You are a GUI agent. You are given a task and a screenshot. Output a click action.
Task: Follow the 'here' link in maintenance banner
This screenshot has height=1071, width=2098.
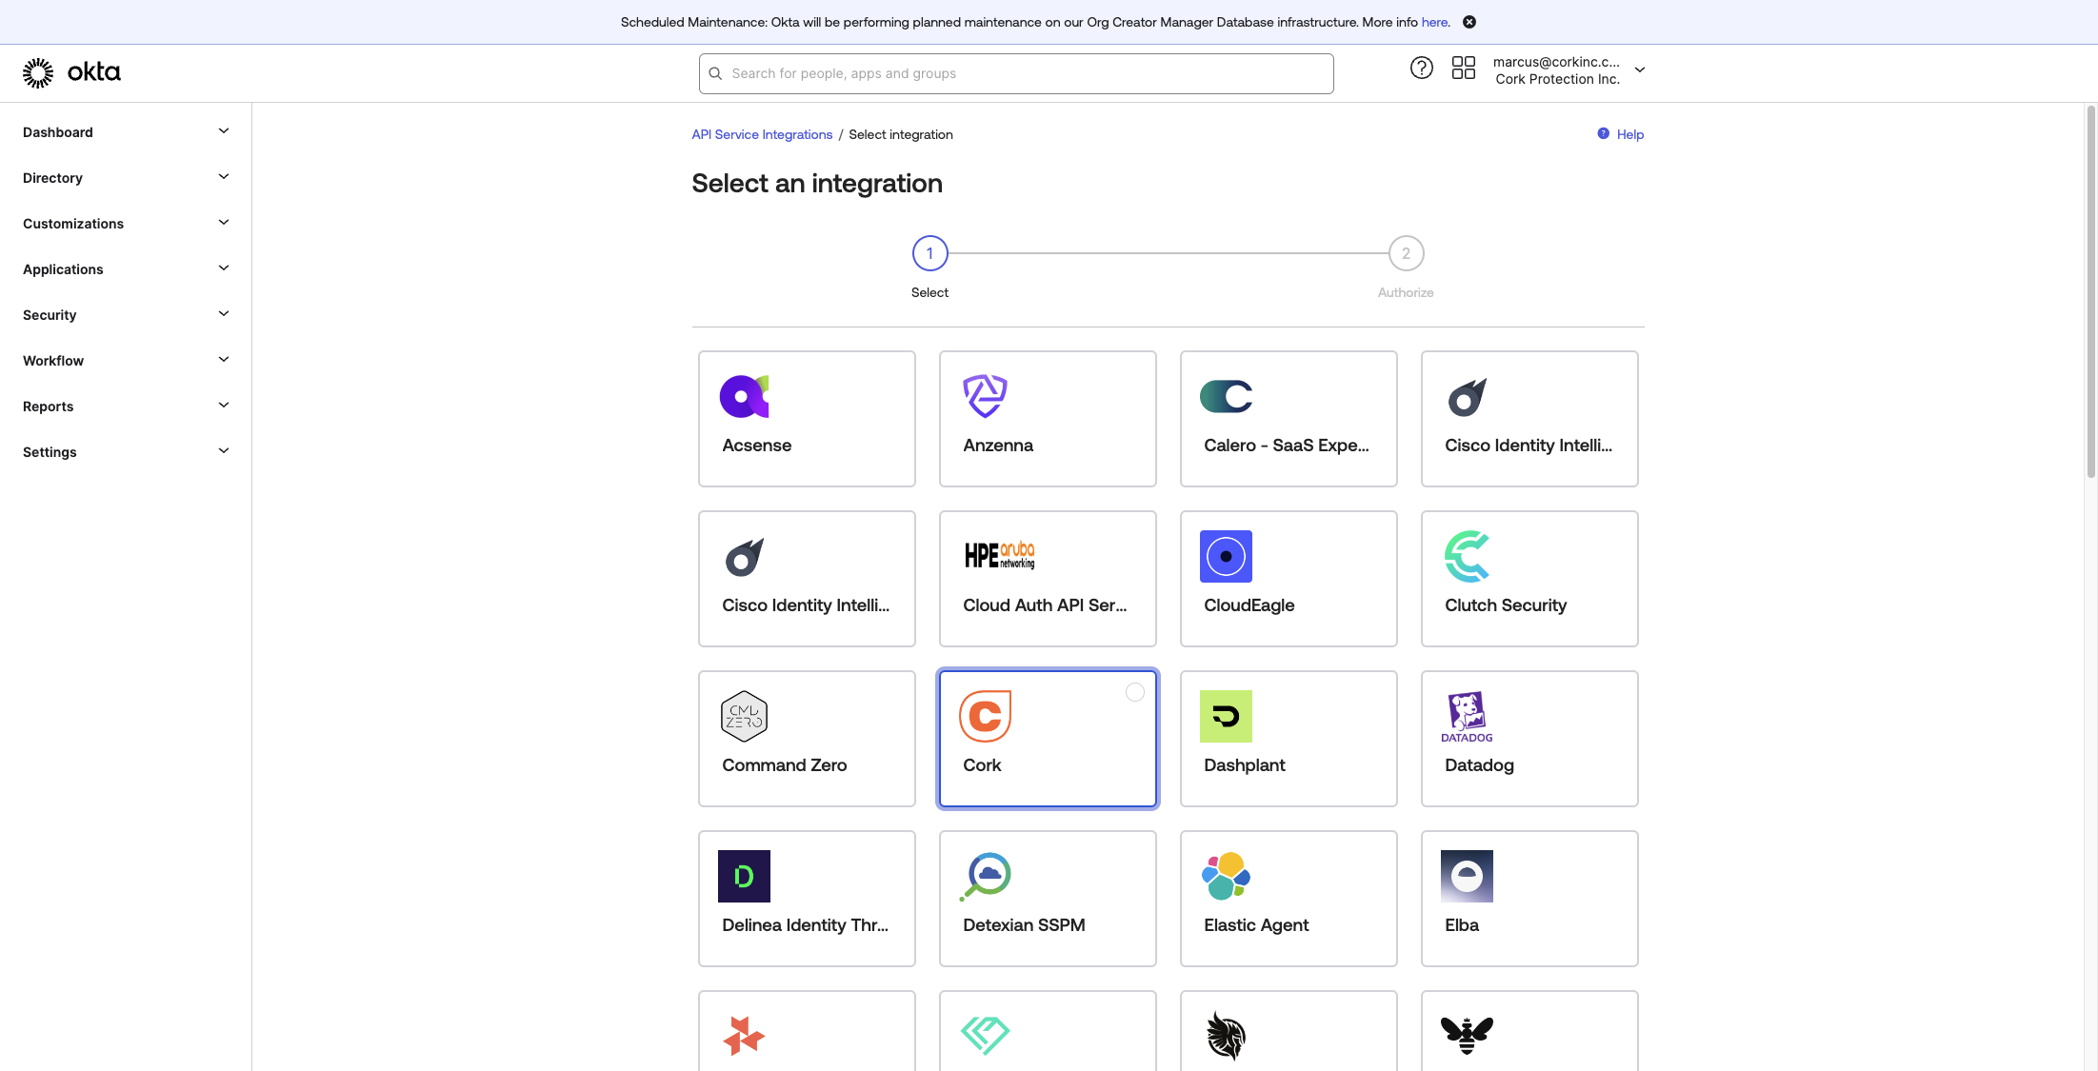point(1434,22)
